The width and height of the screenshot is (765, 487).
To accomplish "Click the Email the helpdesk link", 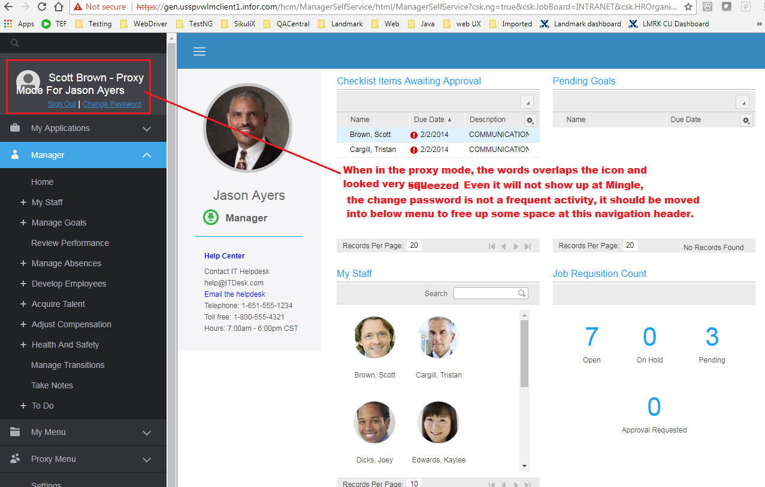I will point(235,294).
